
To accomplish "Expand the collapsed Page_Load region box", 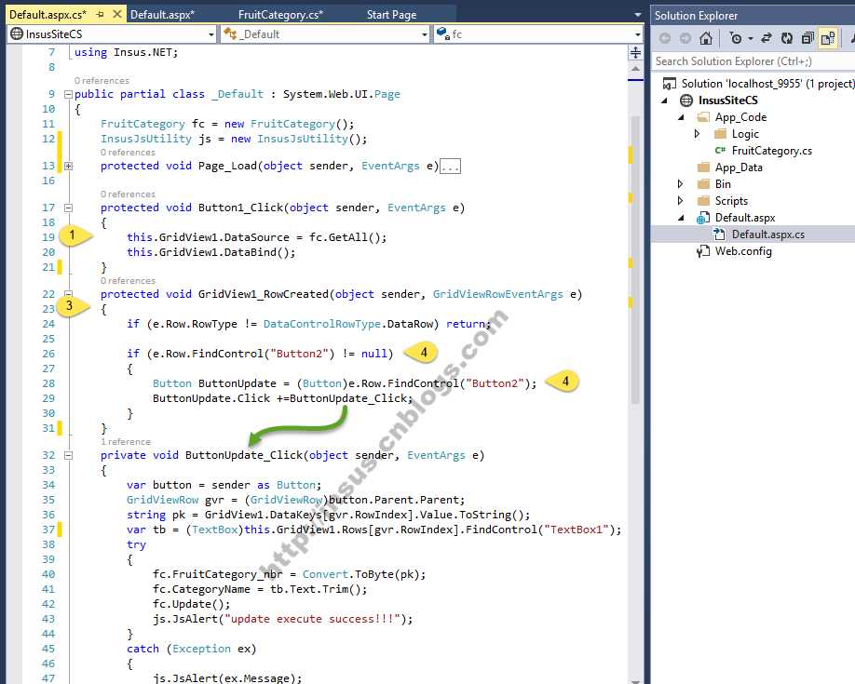I will 68,166.
